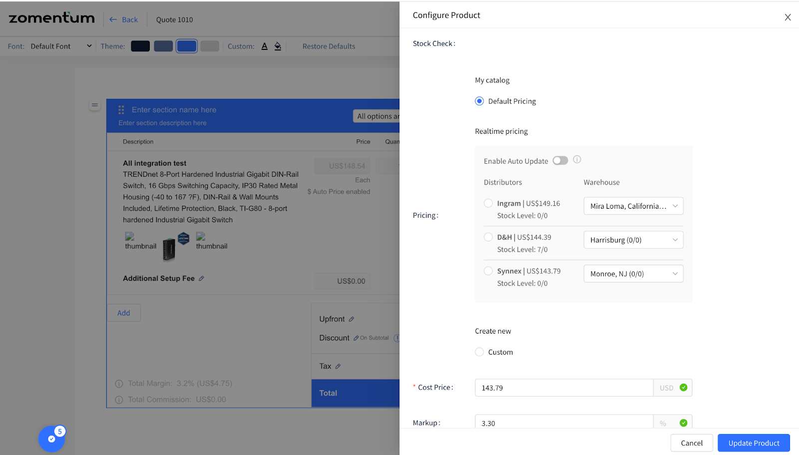Open the blue checklist widget with badge 5
The height and width of the screenshot is (455, 799).
click(51, 439)
